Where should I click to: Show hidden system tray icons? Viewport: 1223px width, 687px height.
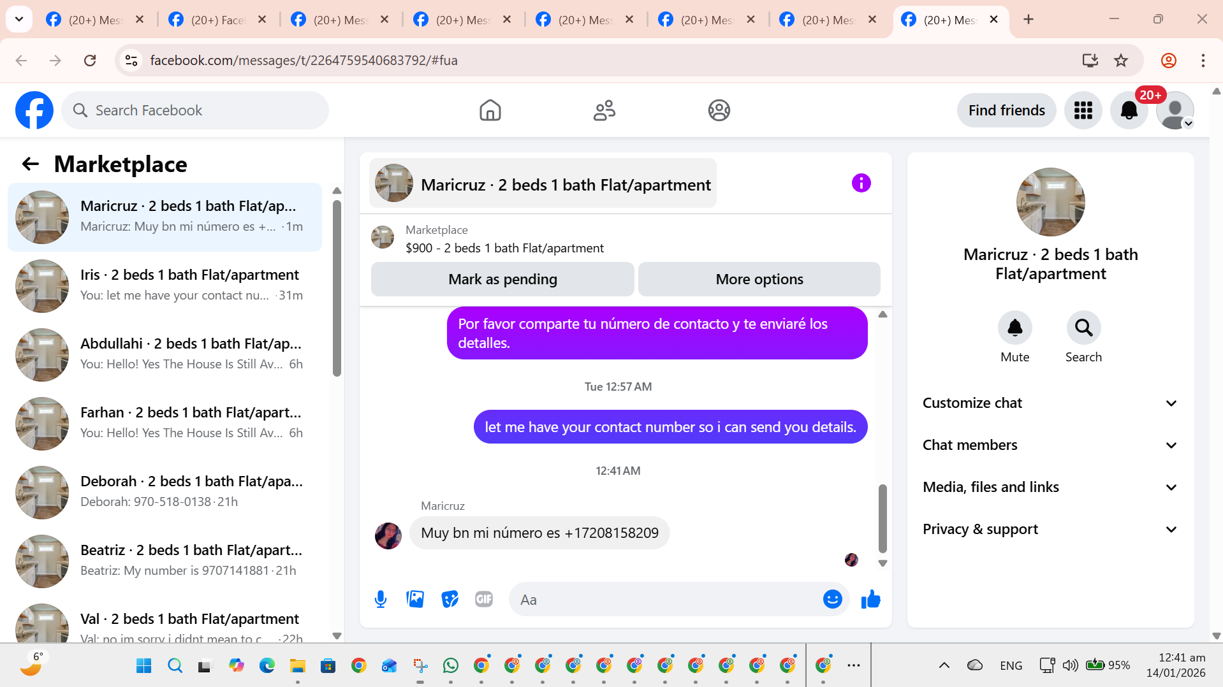click(944, 665)
